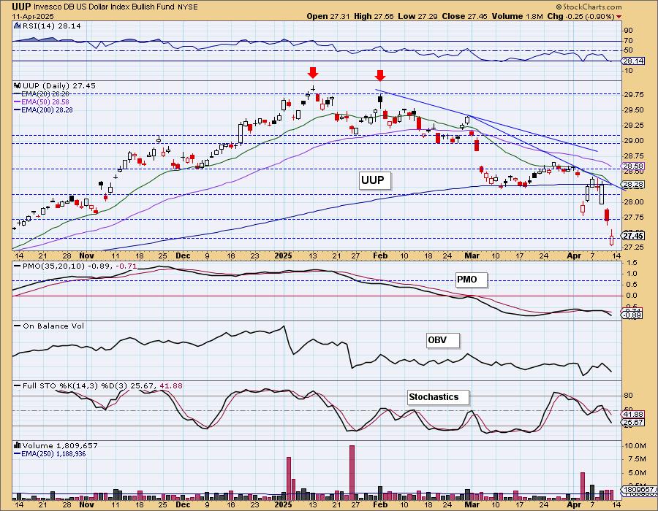Click the Close 27.45 header value

tap(464, 16)
